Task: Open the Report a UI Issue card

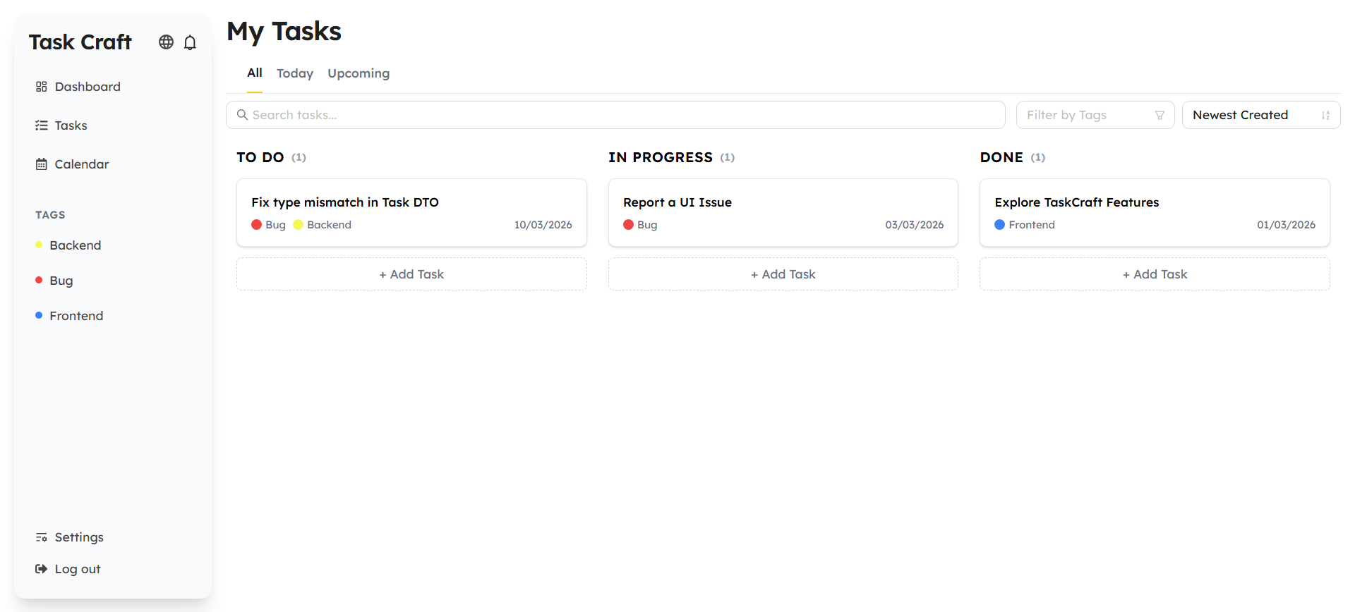Action: coord(783,212)
